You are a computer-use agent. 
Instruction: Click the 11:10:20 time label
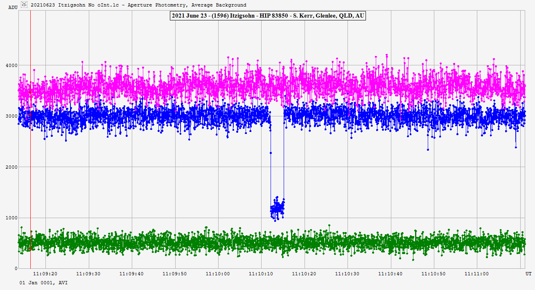304,274
